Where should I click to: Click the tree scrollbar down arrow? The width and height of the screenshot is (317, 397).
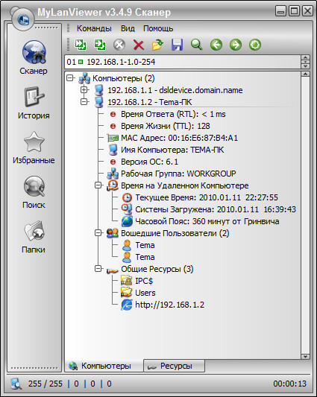[x=305, y=356]
